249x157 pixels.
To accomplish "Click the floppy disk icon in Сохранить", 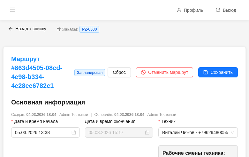I will click(206, 72).
